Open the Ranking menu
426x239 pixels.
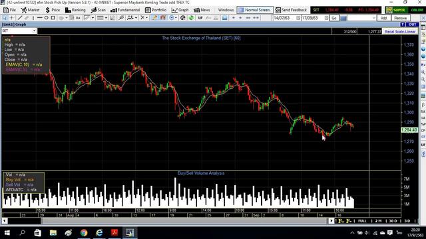75,10
